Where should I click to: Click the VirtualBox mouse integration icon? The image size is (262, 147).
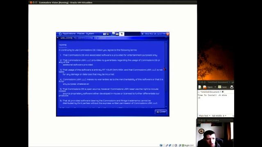click(x=180, y=145)
